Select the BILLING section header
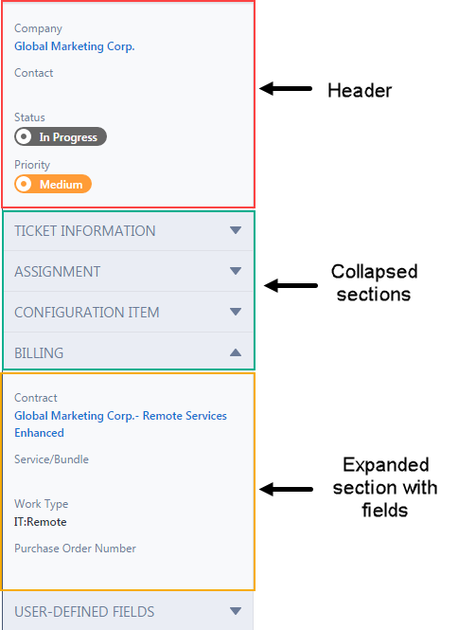Image resolution: width=476 pixels, height=630 pixels. (x=129, y=352)
